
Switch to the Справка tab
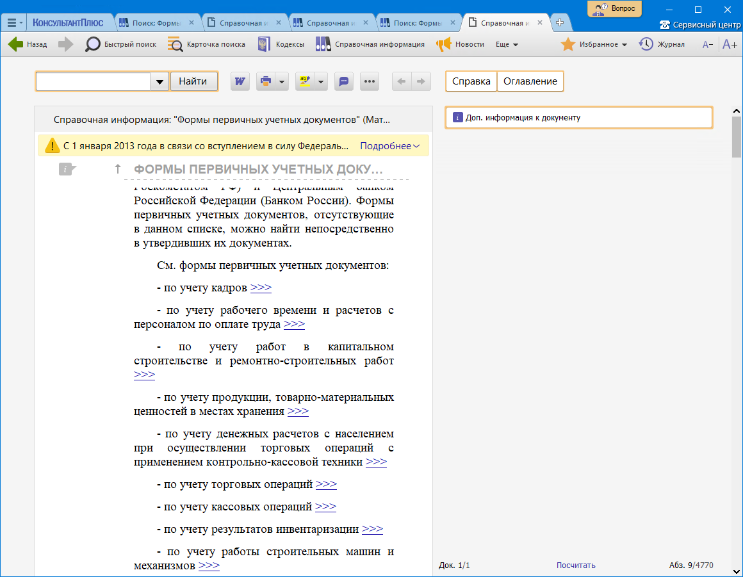[x=471, y=81]
